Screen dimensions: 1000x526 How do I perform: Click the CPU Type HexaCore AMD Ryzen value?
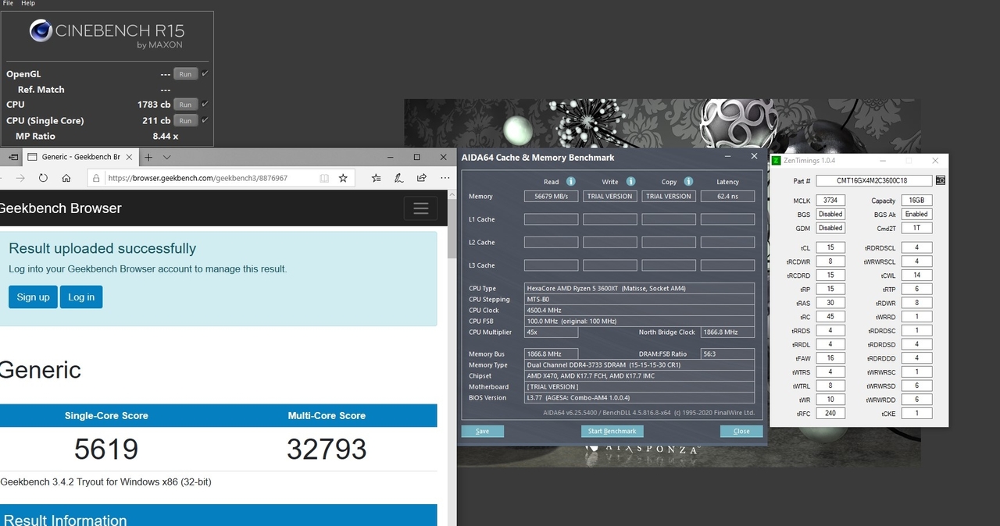639,288
